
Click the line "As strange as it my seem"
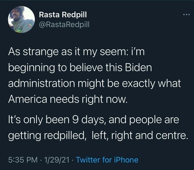click(76, 51)
